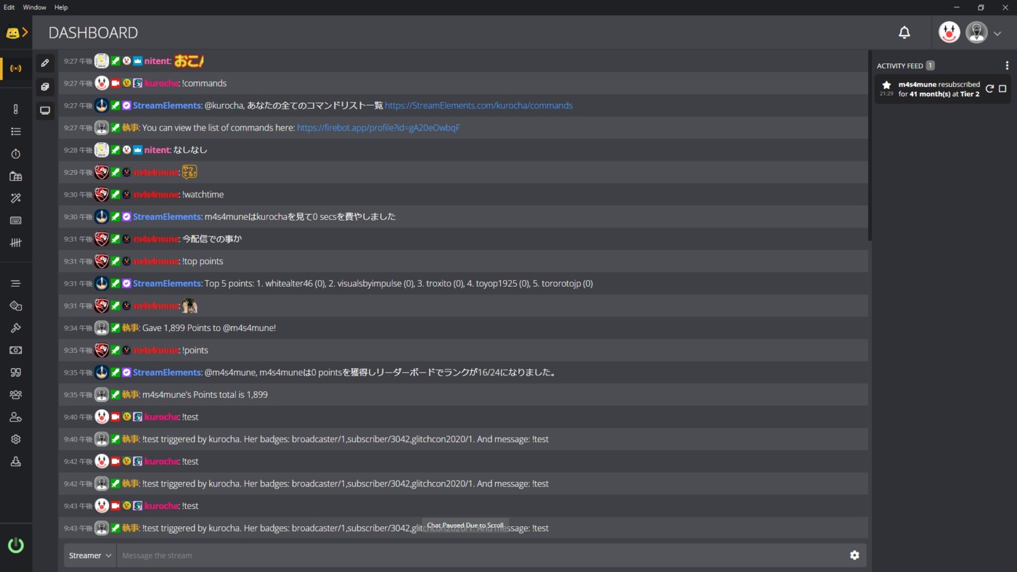The image size is (1017, 572).
Task: Select the Timers stopwatch icon
Action: [16, 154]
